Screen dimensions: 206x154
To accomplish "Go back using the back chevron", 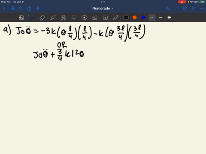I will [x=4, y=9].
